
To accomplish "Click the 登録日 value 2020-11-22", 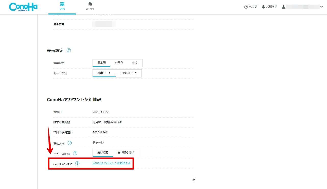I will pyautogui.click(x=101, y=112).
